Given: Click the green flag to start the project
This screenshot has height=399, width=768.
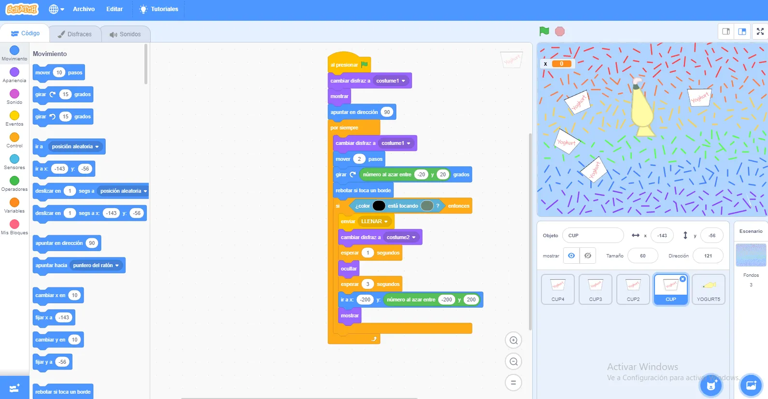Looking at the screenshot, I should [544, 31].
